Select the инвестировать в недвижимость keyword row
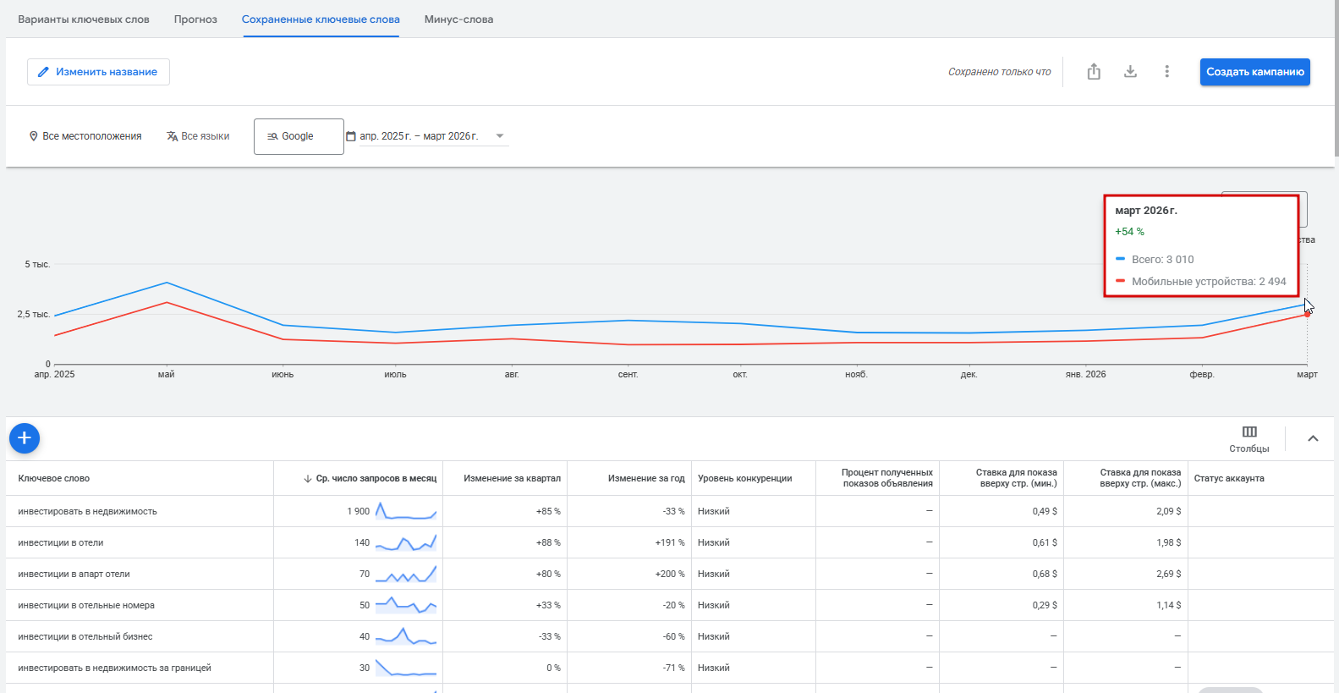1339x693 pixels. coord(88,511)
